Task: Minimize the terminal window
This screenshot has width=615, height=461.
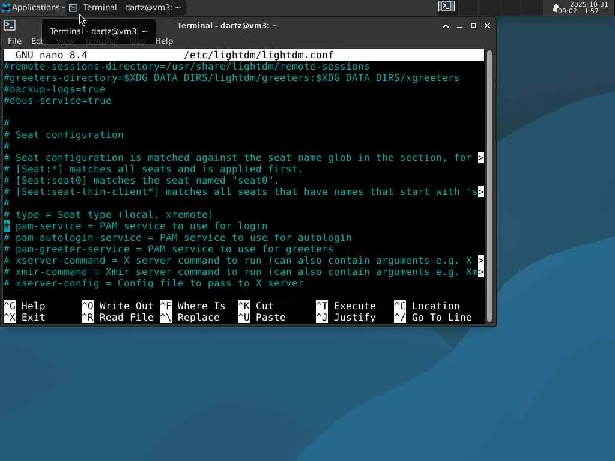Action: (x=459, y=26)
